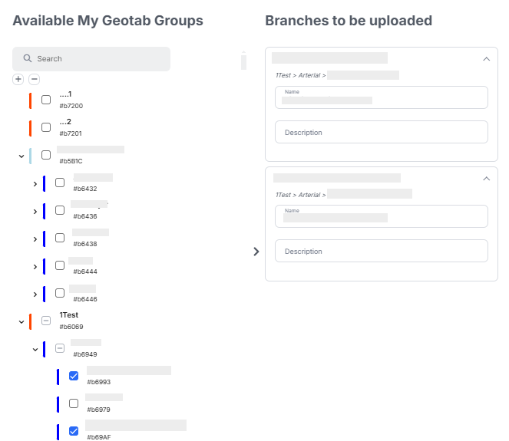Click the move-right arrow between panels
Image resolution: width=509 pixels, height=441 pixels.
pyautogui.click(x=256, y=252)
